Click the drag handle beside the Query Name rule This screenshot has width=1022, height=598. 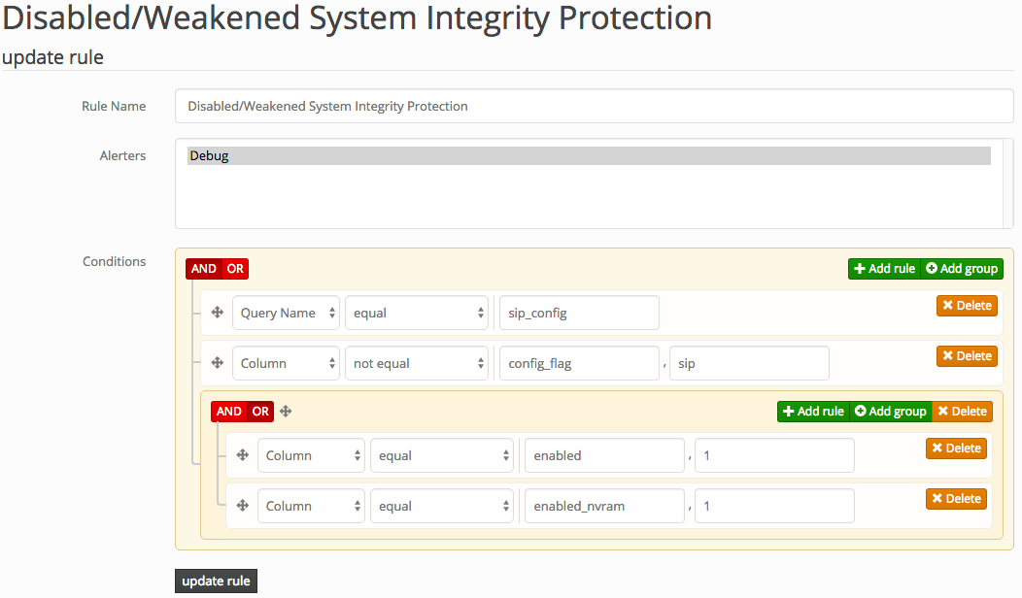[217, 312]
